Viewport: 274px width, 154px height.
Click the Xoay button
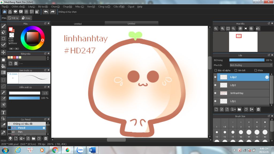(26, 18)
